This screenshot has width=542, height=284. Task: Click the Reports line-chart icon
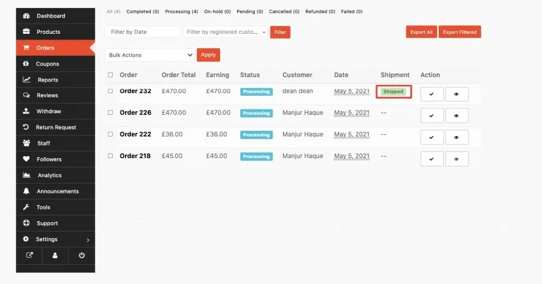26,79
